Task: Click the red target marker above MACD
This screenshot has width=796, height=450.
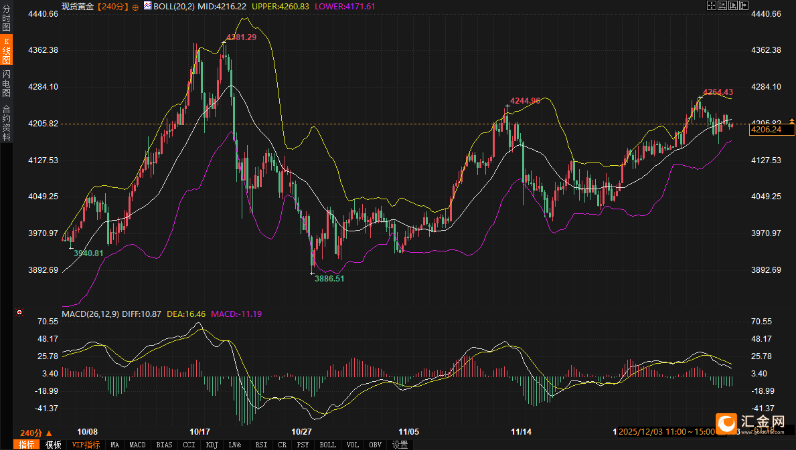Action: pyautogui.click(x=19, y=312)
